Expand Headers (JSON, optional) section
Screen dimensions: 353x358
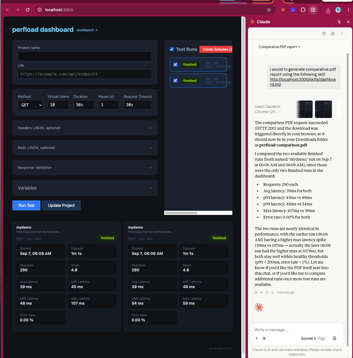(x=85, y=128)
